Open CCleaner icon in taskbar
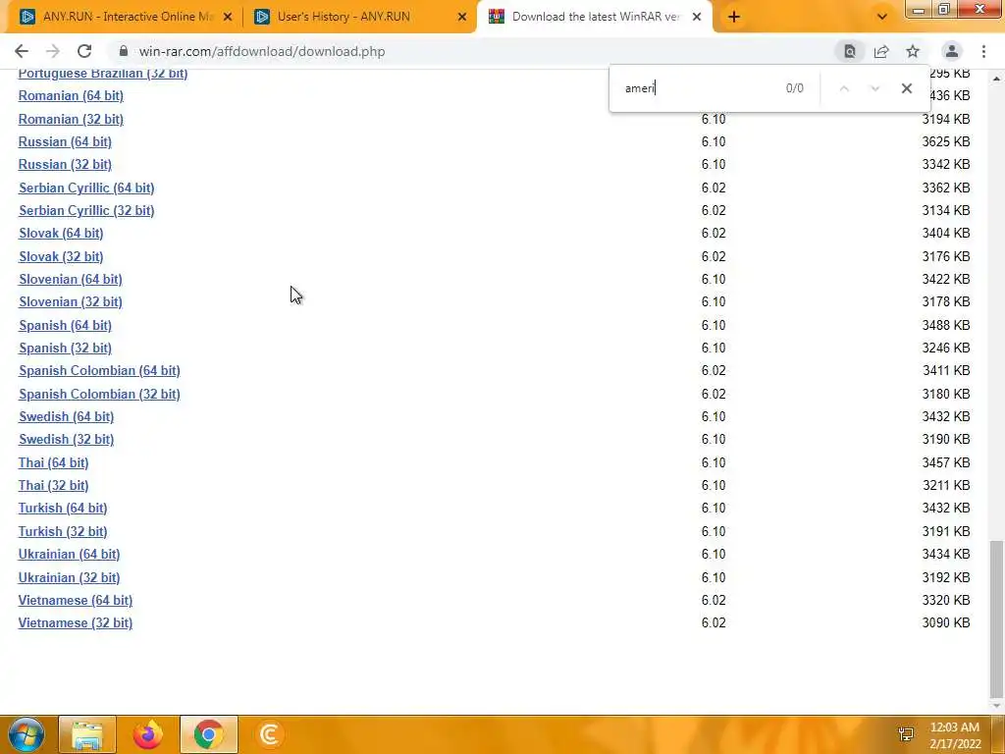 pos(269,734)
